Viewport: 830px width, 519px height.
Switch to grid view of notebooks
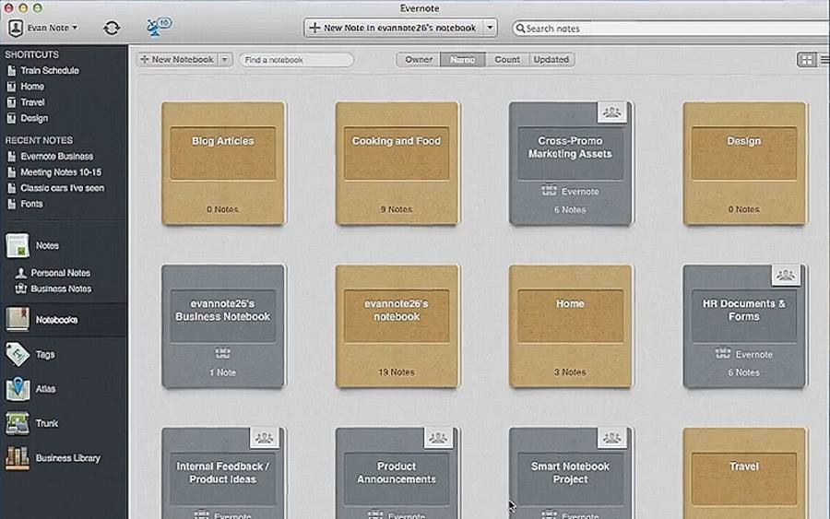click(807, 60)
